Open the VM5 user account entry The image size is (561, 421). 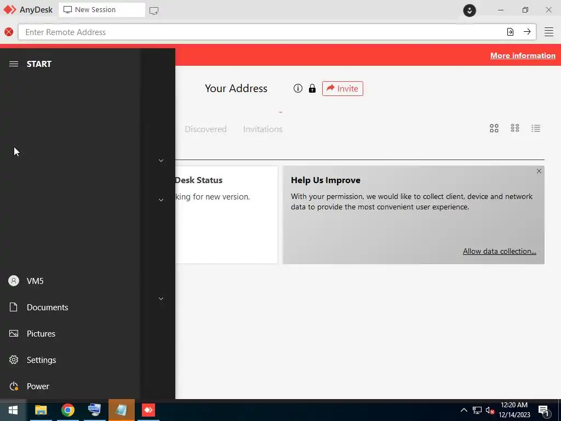[70, 281]
